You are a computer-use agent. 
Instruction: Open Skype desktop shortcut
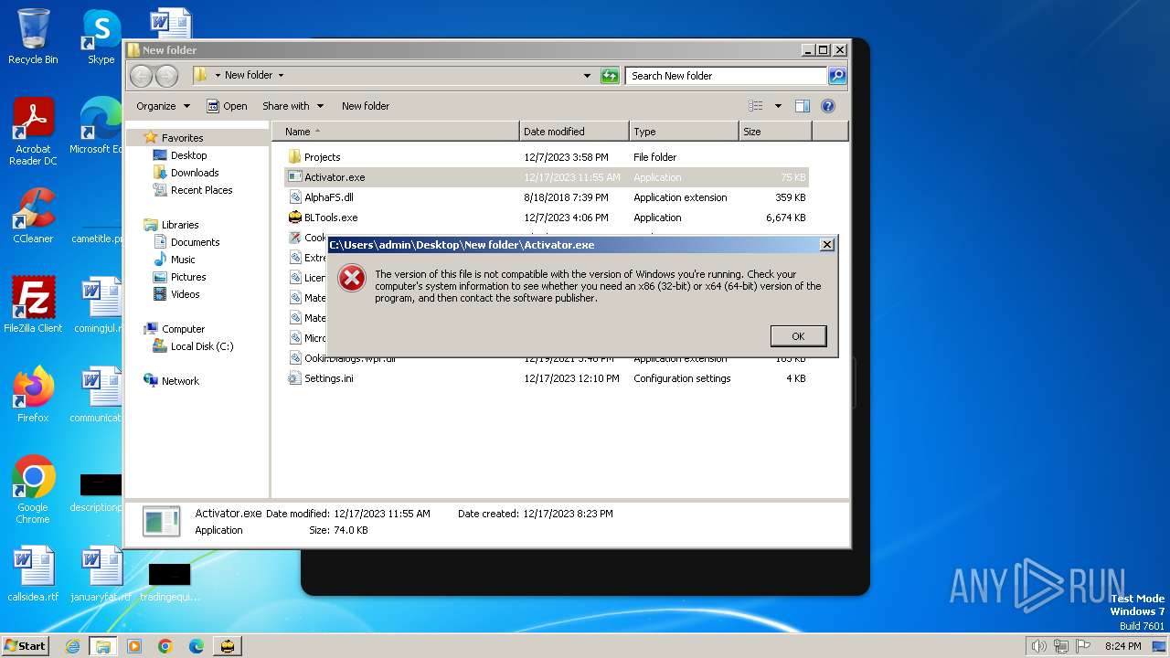tap(101, 37)
